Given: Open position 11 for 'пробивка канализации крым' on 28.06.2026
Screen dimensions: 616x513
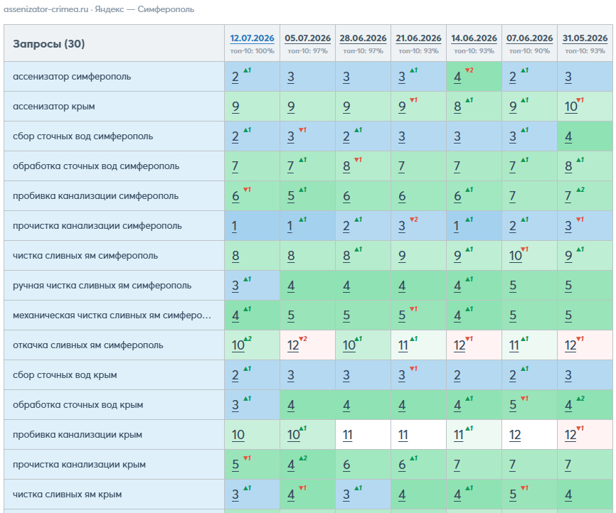Looking at the screenshot, I should click(347, 435).
